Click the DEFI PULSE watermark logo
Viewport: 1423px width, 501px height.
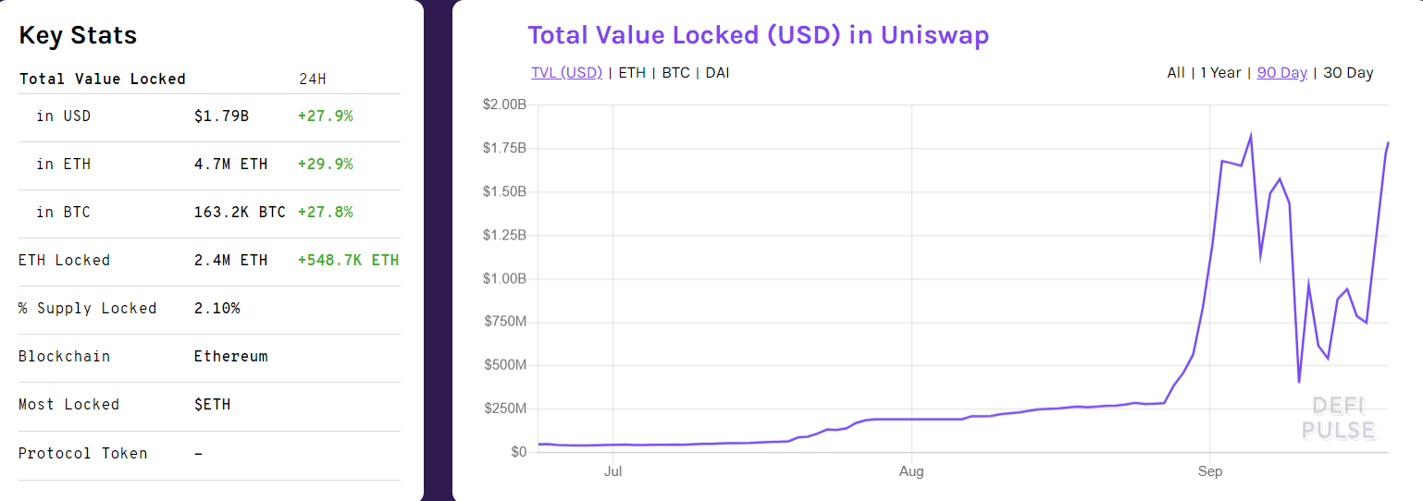(1338, 419)
